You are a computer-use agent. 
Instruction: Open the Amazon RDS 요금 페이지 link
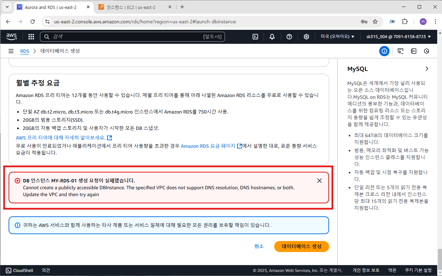(211, 146)
